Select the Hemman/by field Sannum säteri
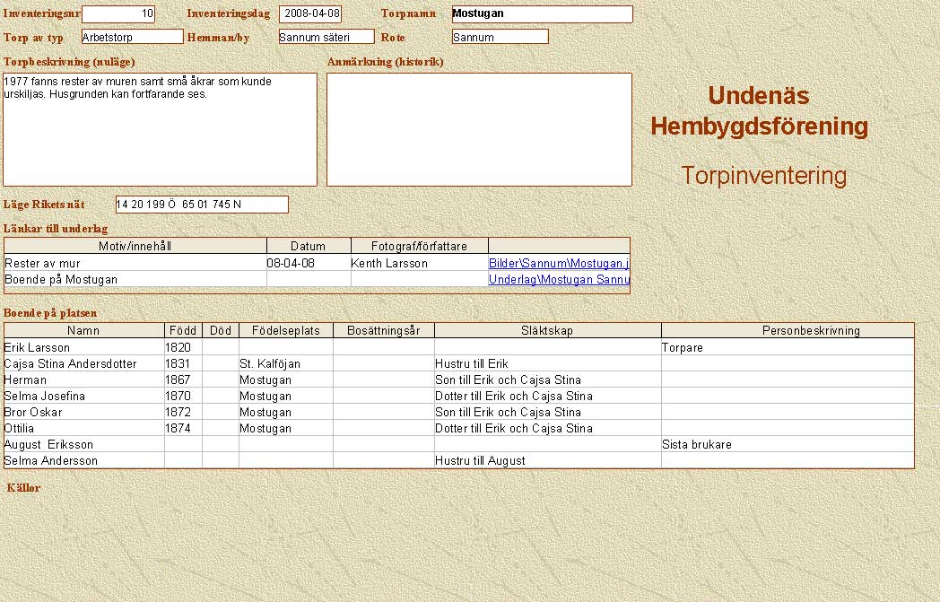The image size is (940, 602). (326, 37)
